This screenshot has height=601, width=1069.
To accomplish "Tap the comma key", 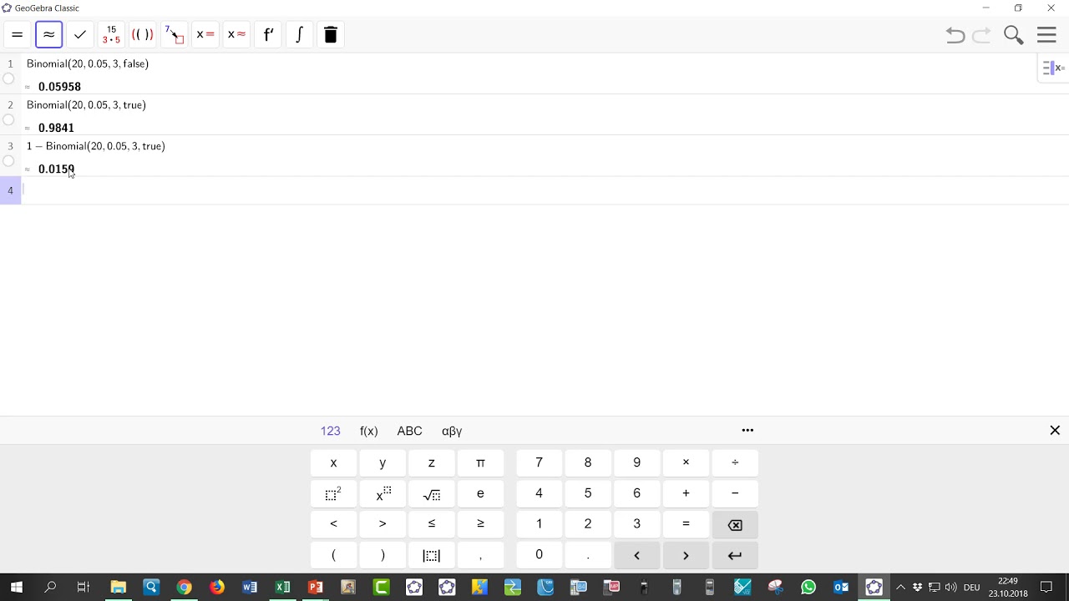I will click(480, 555).
